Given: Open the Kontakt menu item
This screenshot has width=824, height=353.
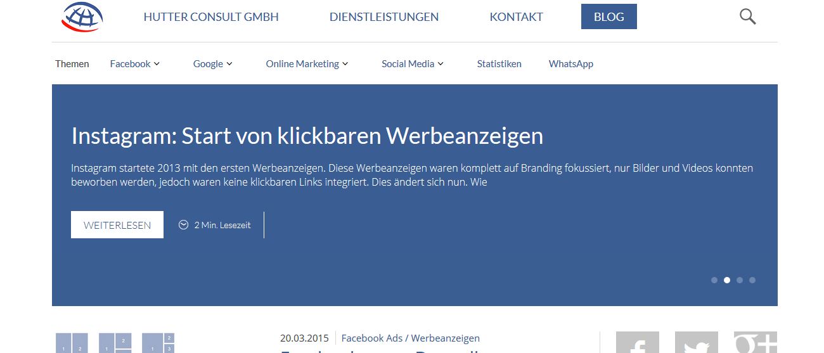Looking at the screenshot, I should (517, 17).
